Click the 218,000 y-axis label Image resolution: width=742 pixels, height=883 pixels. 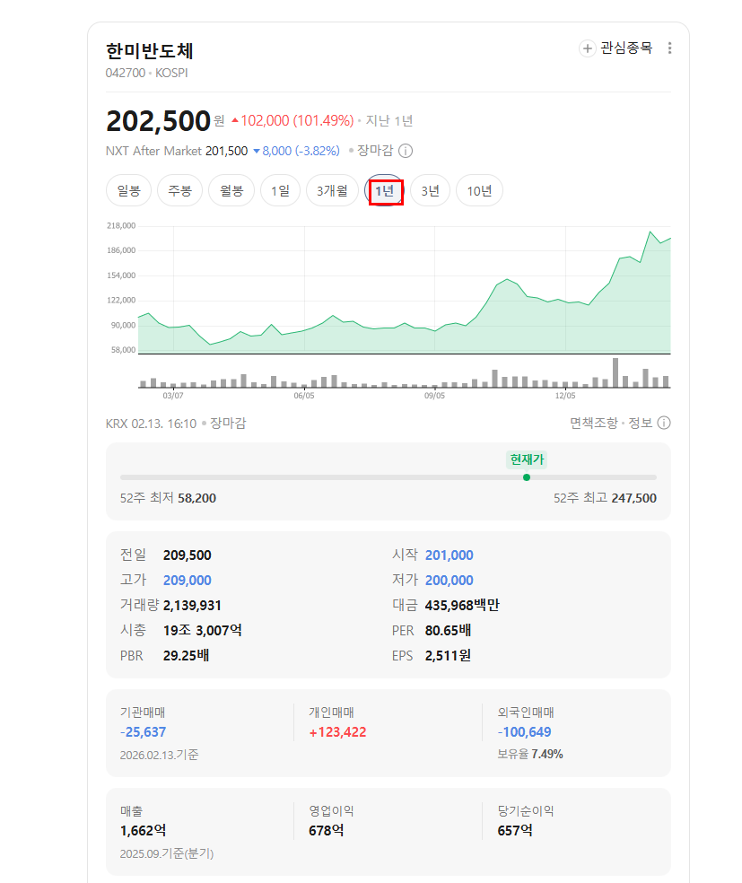(x=121, y=226)
